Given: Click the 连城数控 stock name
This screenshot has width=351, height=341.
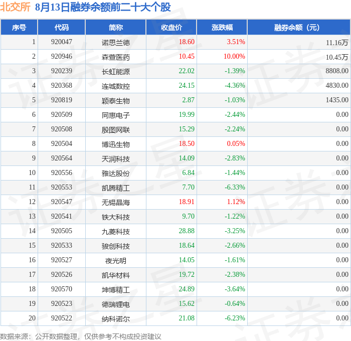Looking at the screenshot, I should pyautogui.click(x=116, y=86).
